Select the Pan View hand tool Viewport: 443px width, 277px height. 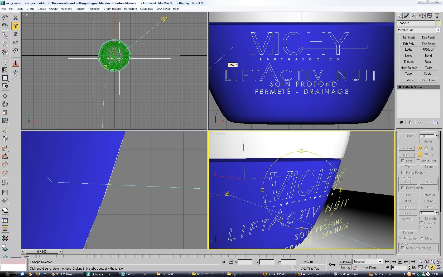tap(427, 268)
